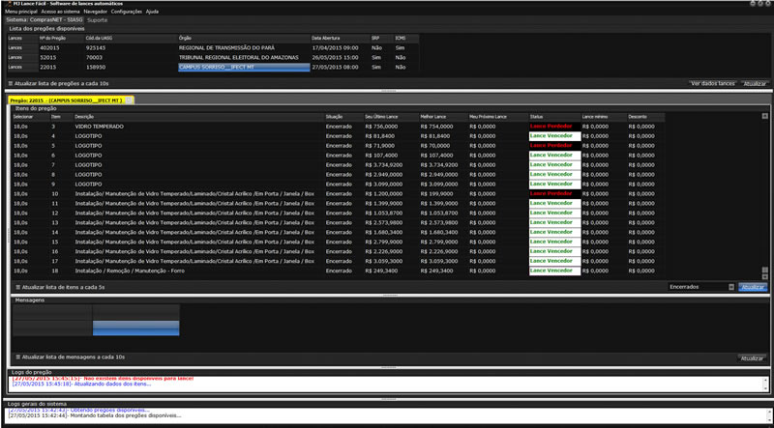Click the down arrow on the items scrollbar
Image resolution: width=774 pixels, height=428 pixels.
click(x=764, y=275)
